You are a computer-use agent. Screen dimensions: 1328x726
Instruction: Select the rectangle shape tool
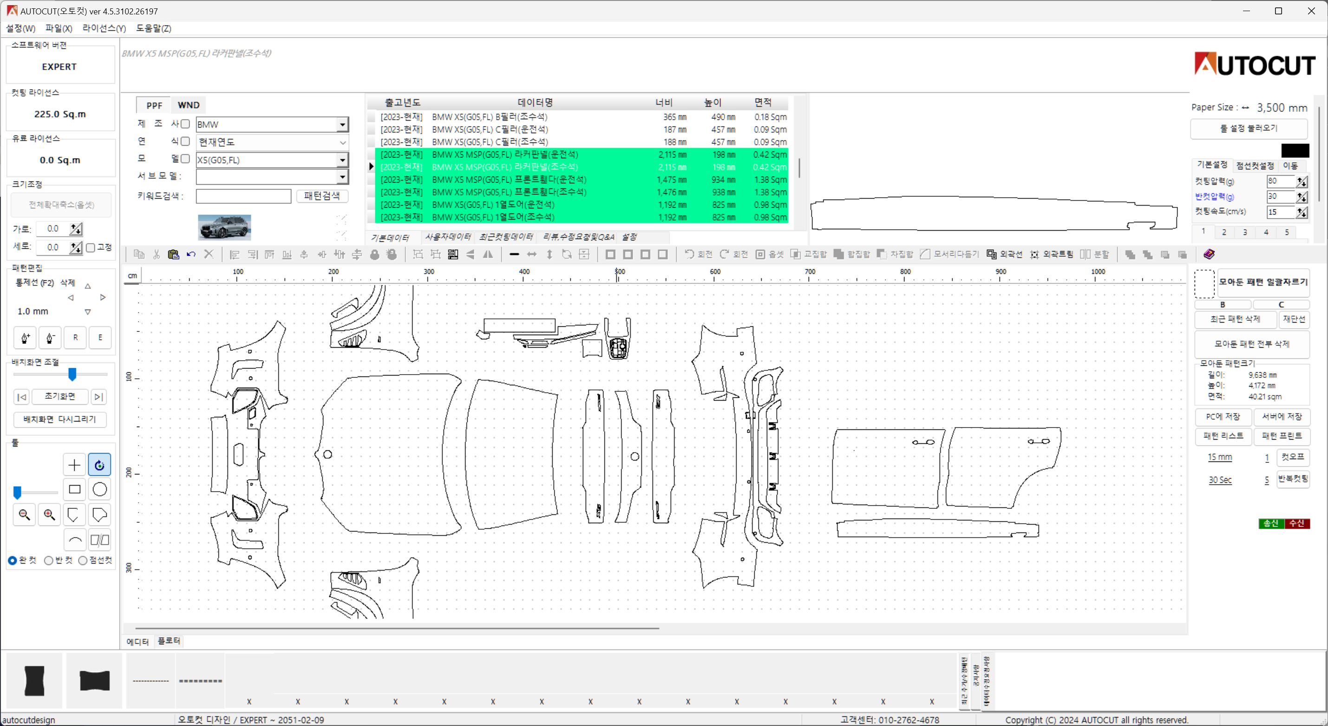coord(74,489)
